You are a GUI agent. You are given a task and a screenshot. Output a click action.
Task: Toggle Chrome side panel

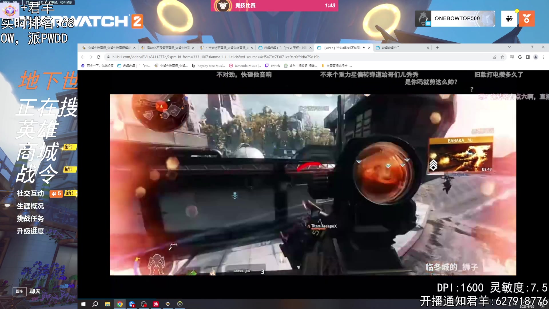[x=528, y=57]
